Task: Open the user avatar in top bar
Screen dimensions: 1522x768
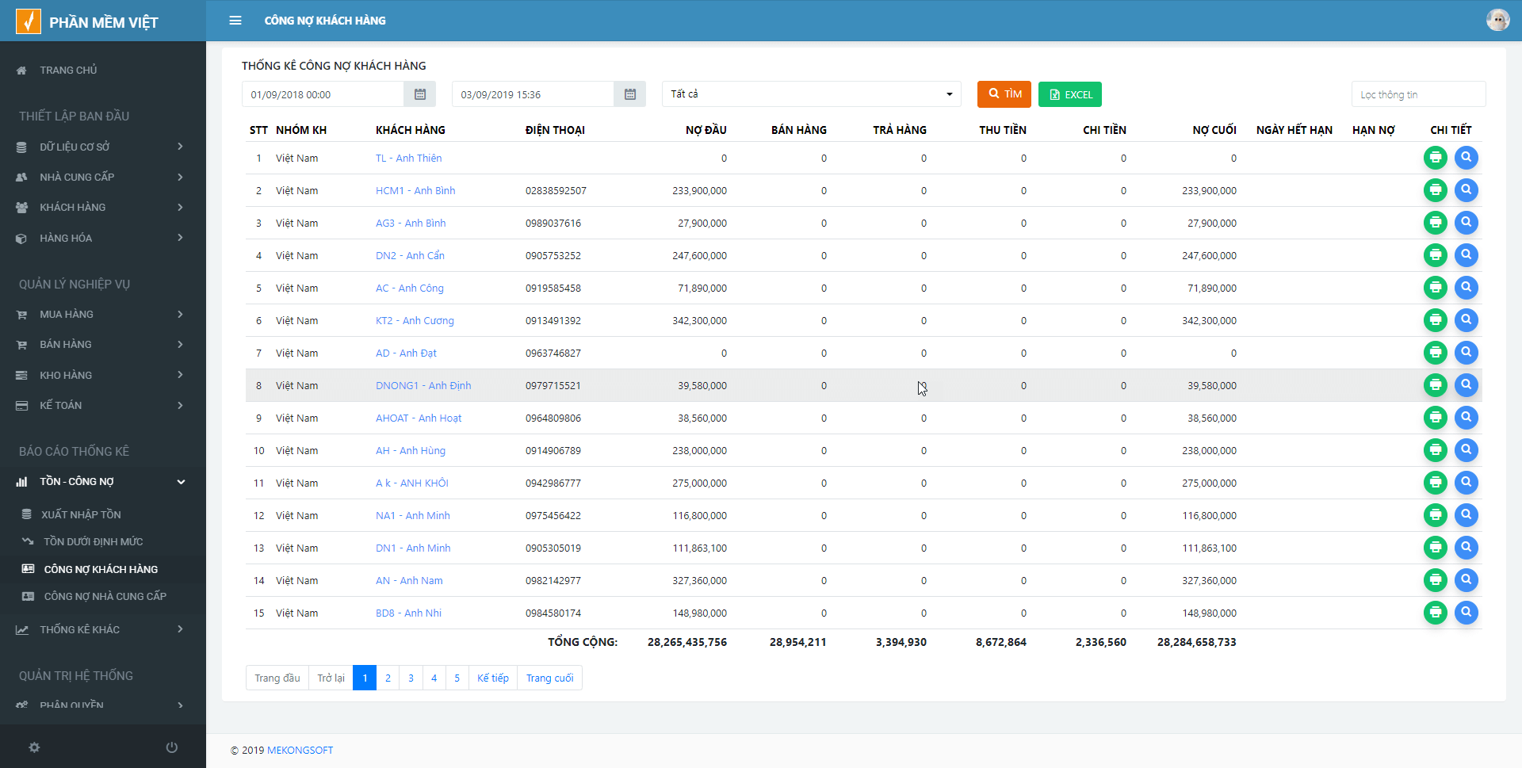Action: tap(1497, 20)
